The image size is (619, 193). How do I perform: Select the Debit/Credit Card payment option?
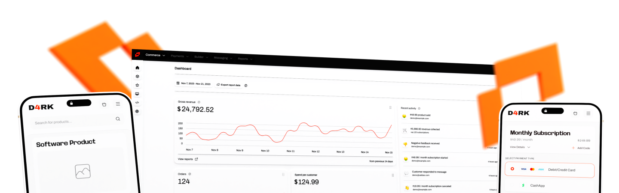(x=549, y=170)
